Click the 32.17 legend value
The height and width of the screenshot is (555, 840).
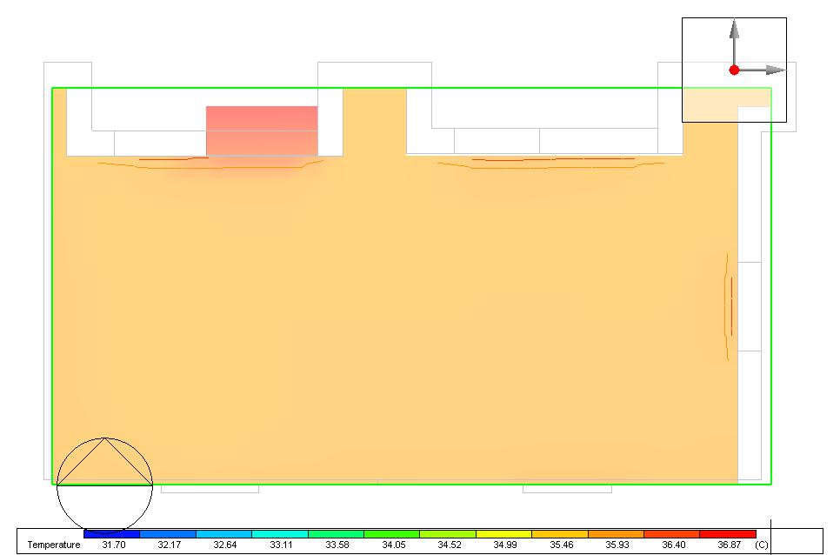[x=170, y=545]
